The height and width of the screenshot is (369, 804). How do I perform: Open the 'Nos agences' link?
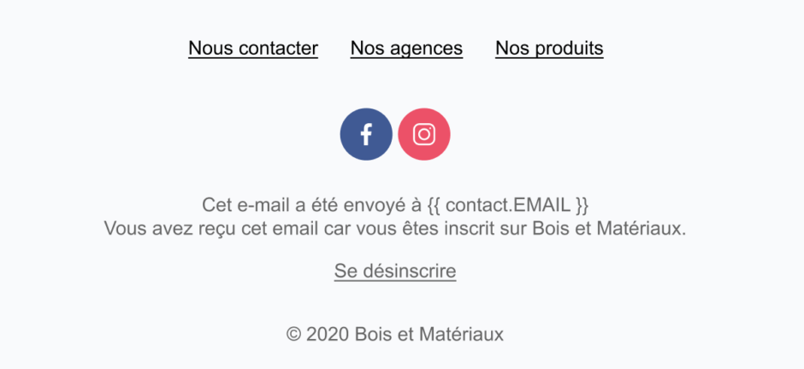click(x=406, y=48)
